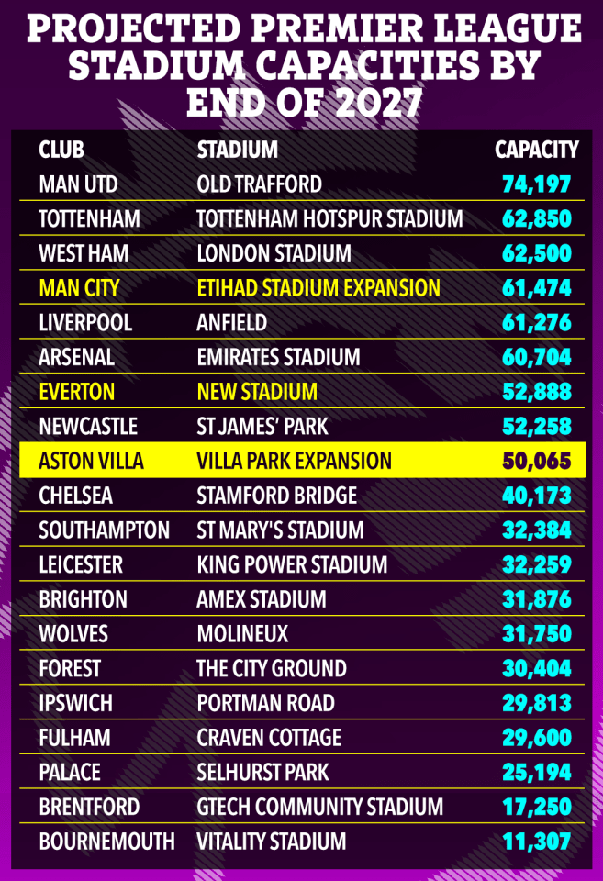
Task: Select TOTTENHAM HOTSPUR STADIUM text
Action: coord(329,218)
